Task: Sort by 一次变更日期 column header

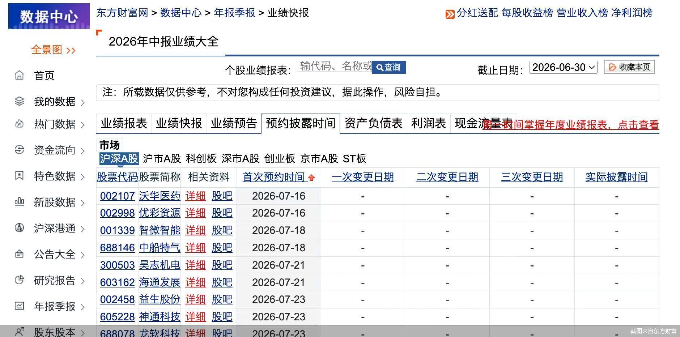Action: point(362,177)
